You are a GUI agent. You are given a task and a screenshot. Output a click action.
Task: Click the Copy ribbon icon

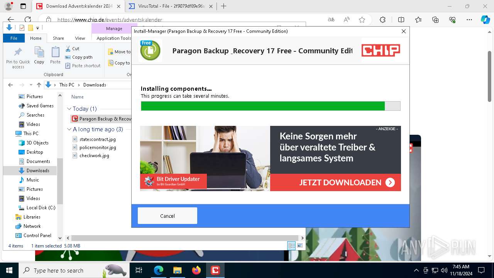click(39, 56)
